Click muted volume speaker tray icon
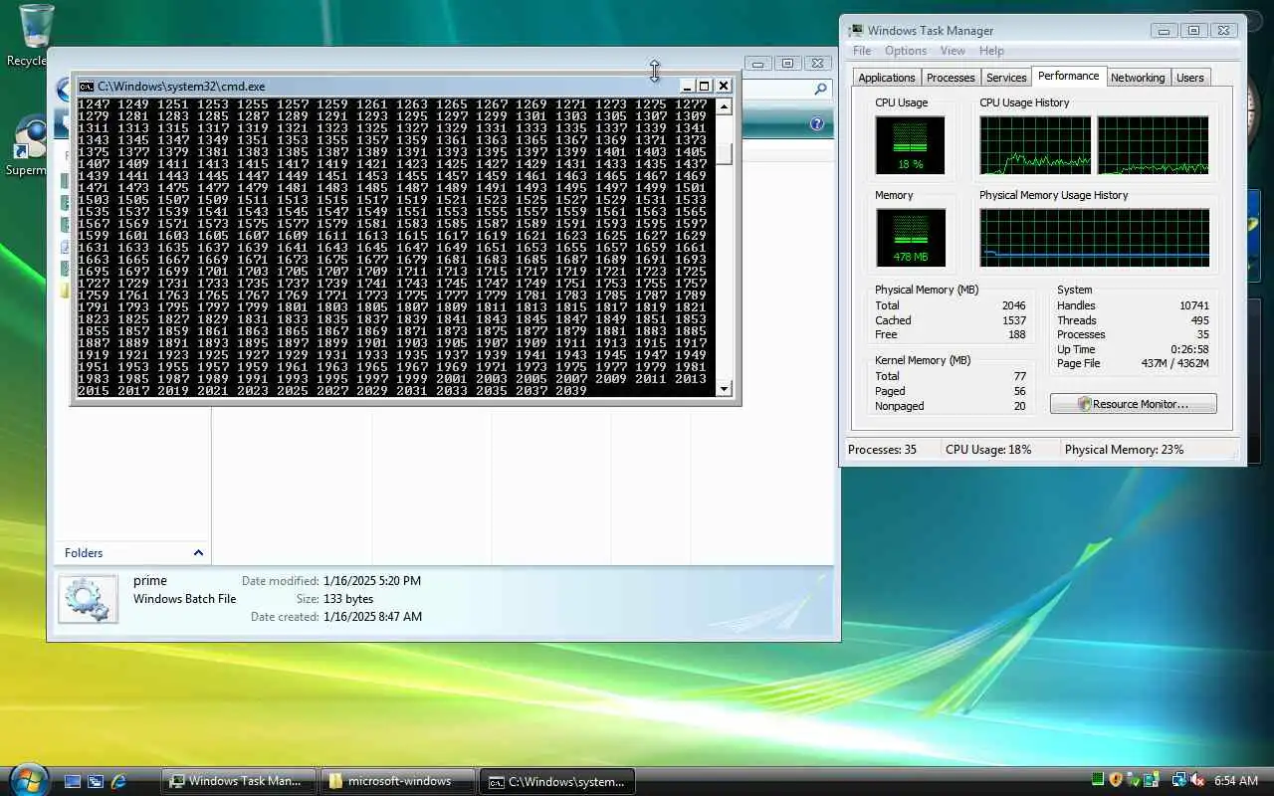 point(1197,780)
